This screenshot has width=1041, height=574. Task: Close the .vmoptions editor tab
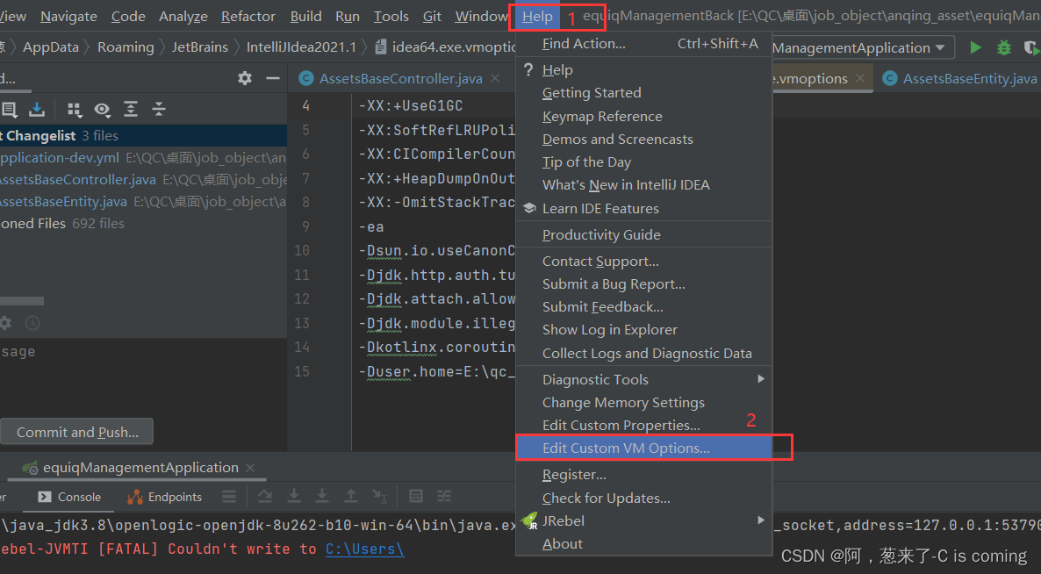860,78
